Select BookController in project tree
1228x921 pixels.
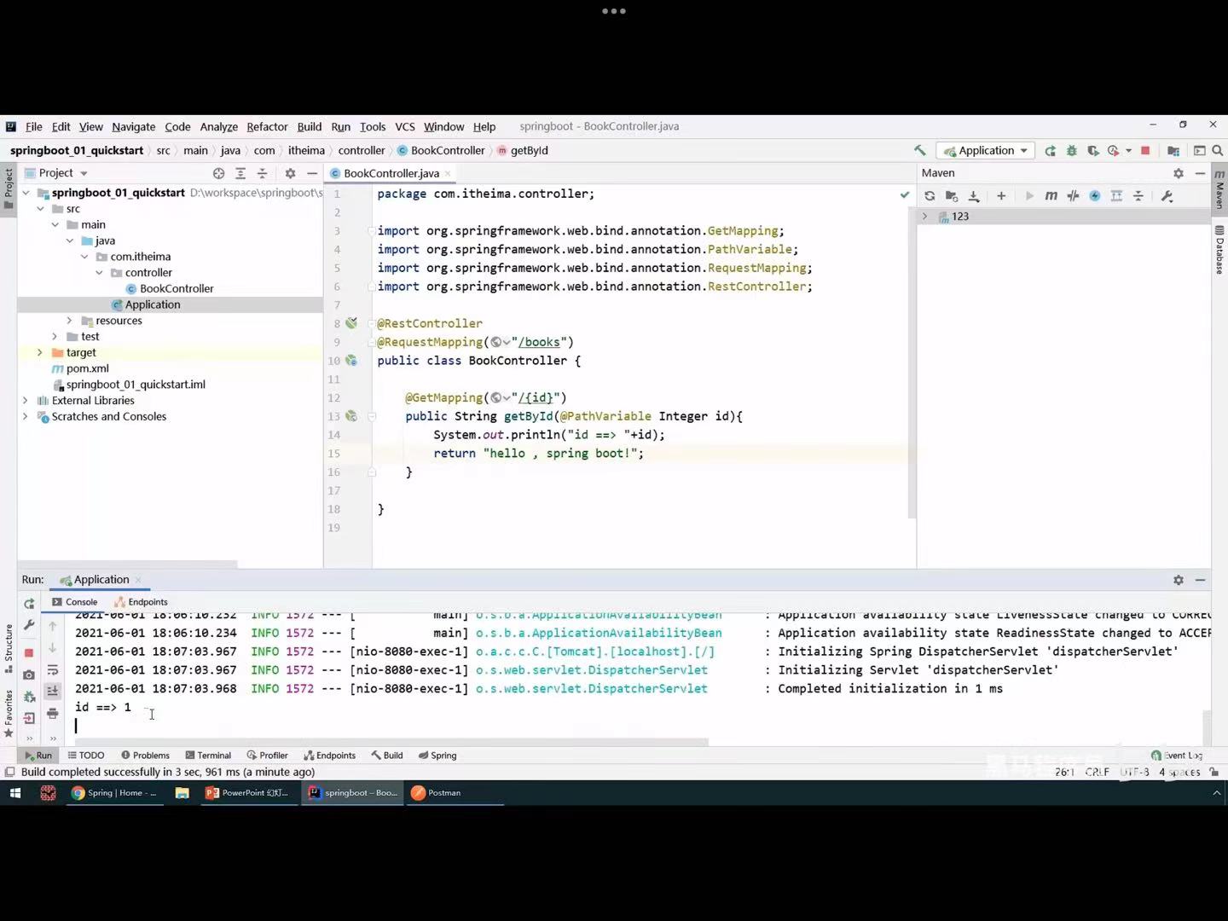tap(177, 288)
